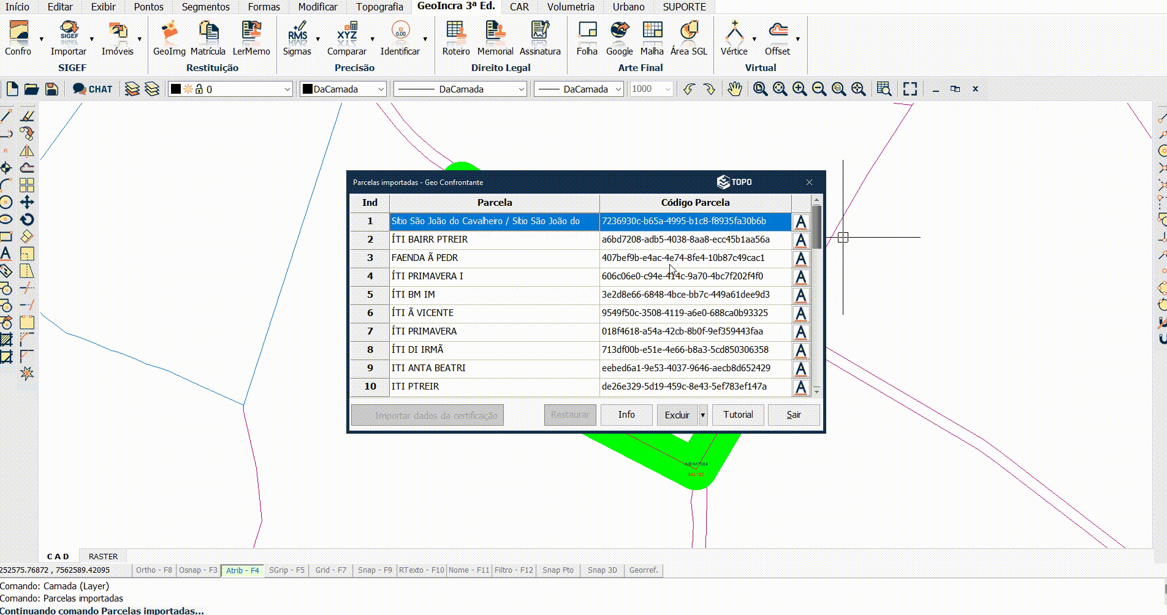The image size is (1167, 615).
Task: Toggle RTexto - F10 mode
Action: [422, 570]
